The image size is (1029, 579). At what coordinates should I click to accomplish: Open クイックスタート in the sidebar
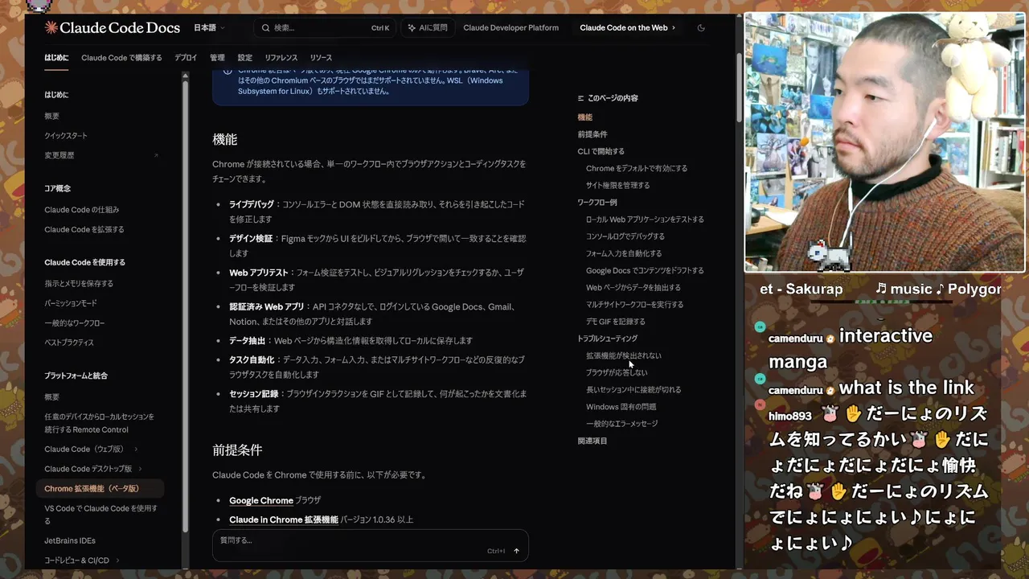pyautogui.click(x=66, y=136)
